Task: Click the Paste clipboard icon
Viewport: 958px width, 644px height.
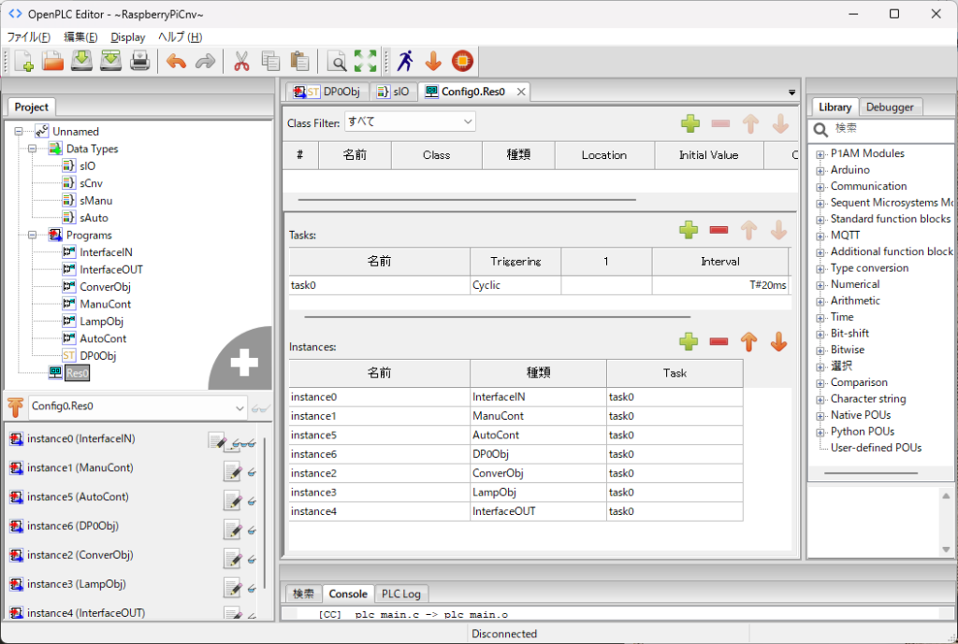Action: pos(299,61)
